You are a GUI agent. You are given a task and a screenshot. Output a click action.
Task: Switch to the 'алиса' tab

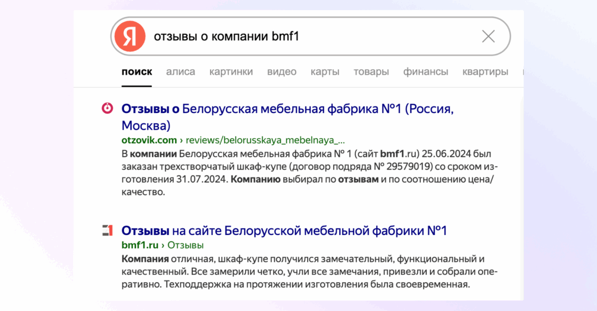[x=180, y=72]
